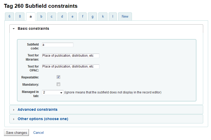Open subfield tab b
Screen dimensions: 211x140
[x=41, y=17]
